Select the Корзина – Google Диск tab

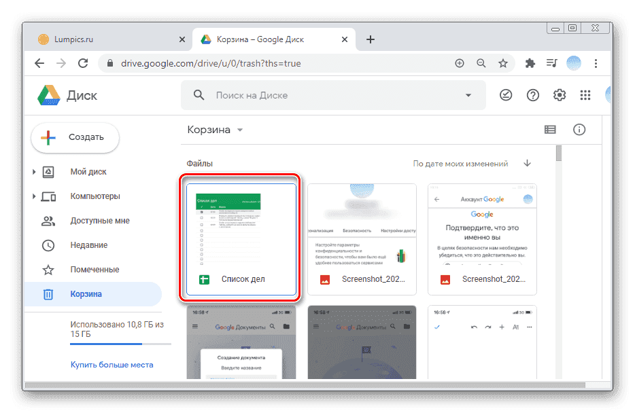[274, 39]
